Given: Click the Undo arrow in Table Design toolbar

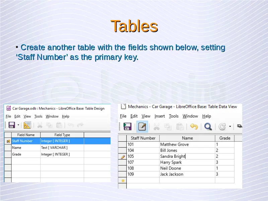Looking at the screenshot, I should [71, 125].
